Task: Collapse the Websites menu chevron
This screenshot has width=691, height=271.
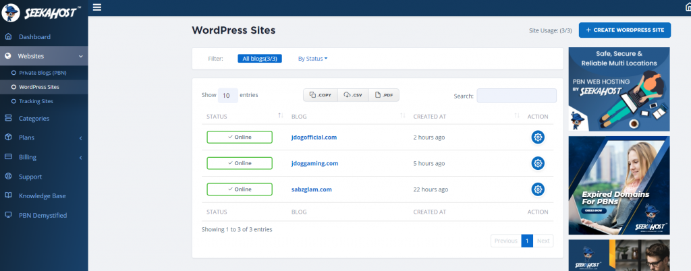Action: click(81, 57)
